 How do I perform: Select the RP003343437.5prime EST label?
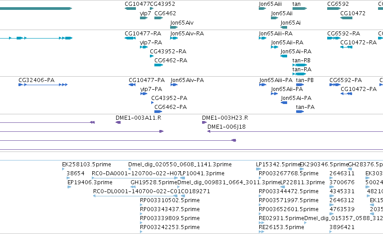pyautogui.click(x=170, y=209)
